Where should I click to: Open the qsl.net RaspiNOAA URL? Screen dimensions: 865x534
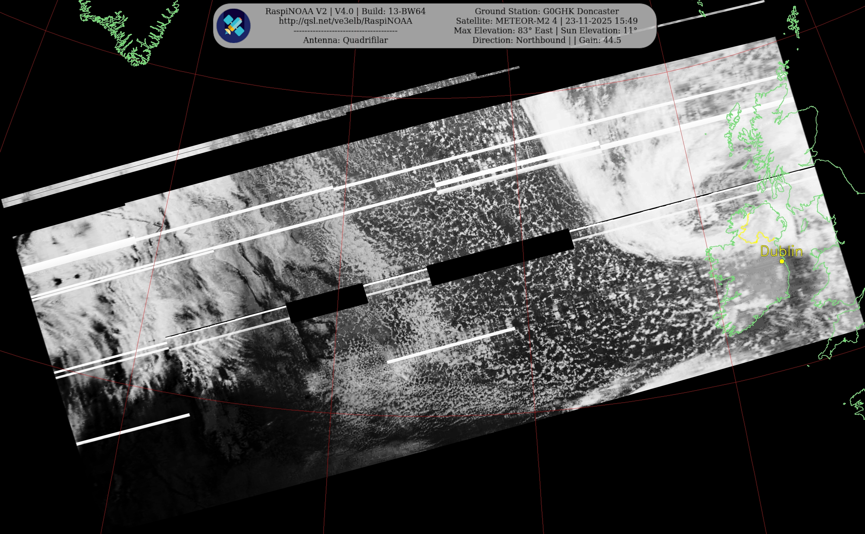pos(345,21)
